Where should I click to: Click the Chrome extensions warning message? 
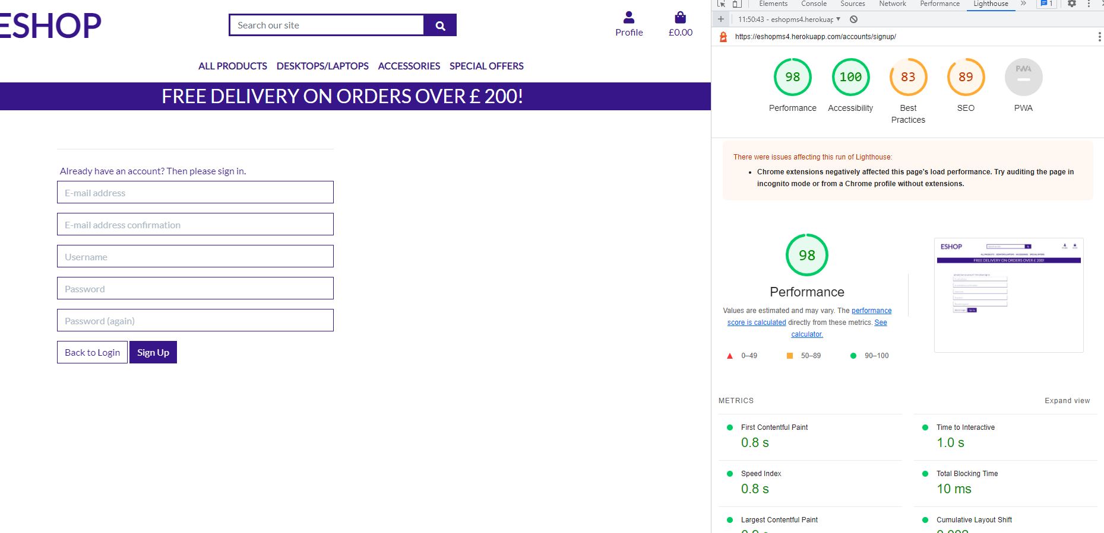(915, 178)
